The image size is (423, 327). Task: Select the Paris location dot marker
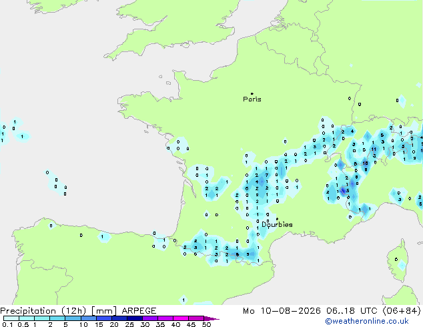(x=252, y=93)
